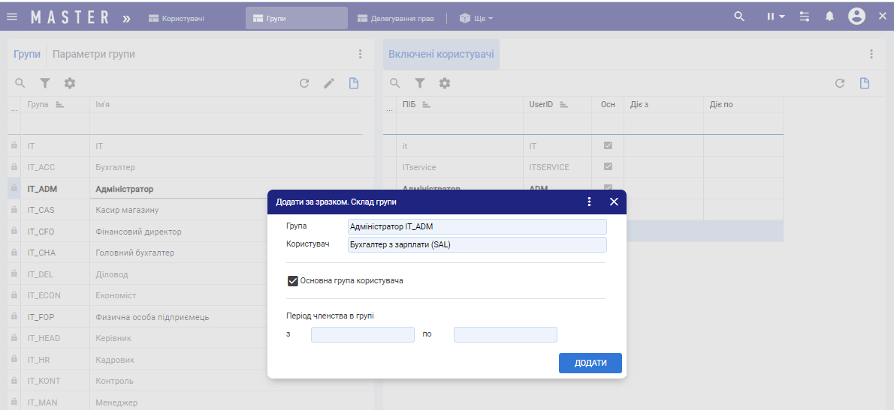Expand the Ще dropdown menu
The image size is (894, 410).
click(x=476, y=18)
